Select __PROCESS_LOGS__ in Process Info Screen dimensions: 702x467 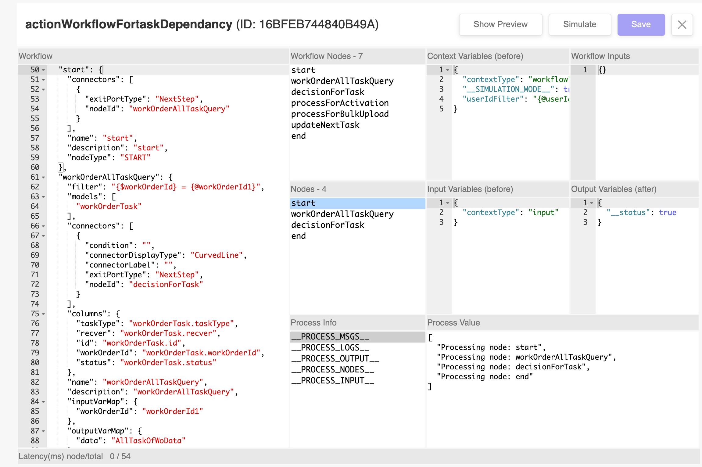[x=357, y=348]
